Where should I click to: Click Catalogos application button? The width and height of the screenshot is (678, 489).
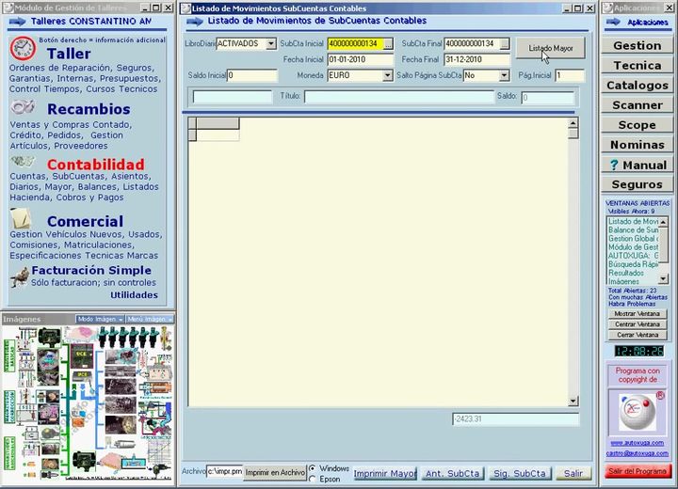(x=637, y=85)
